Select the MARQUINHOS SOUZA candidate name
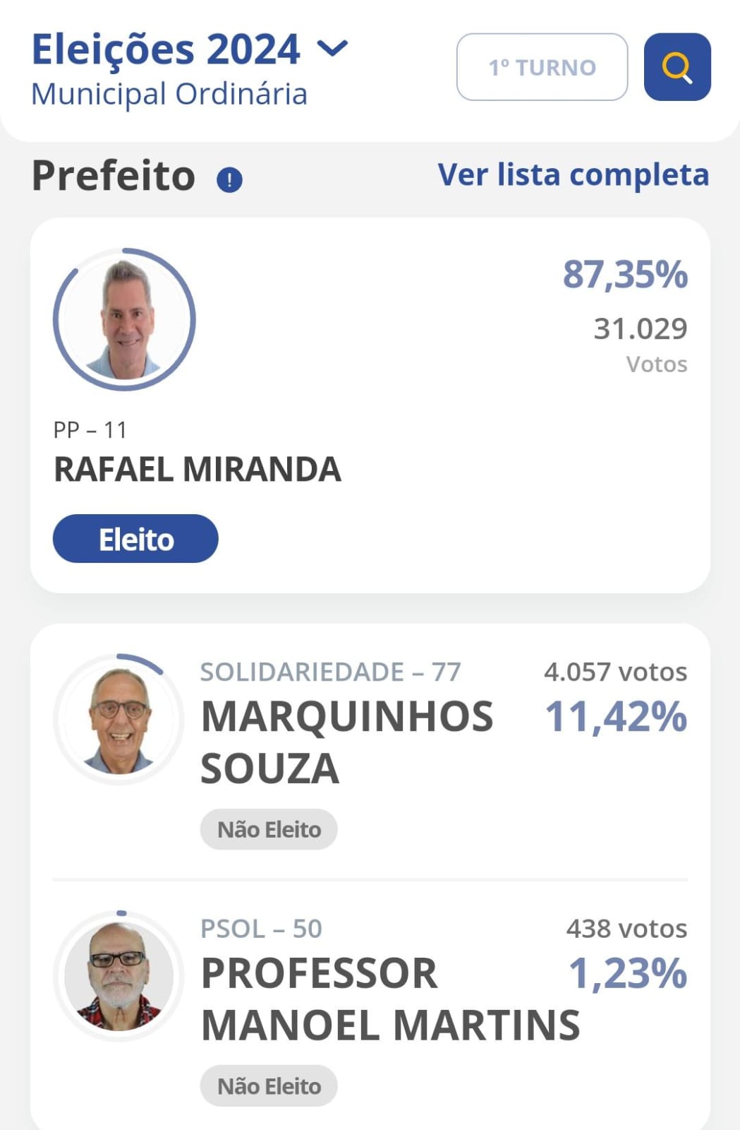Image resolution: width=740 pixels, height=1130 pixels. pyautogui.click(x=347, y=742)
